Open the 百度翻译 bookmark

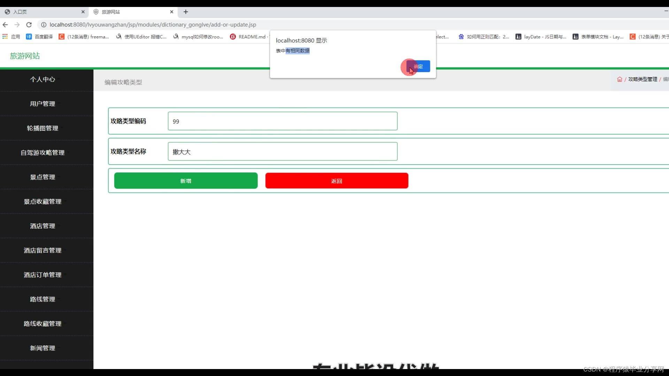pyautogui.click(x=39, y=37)
